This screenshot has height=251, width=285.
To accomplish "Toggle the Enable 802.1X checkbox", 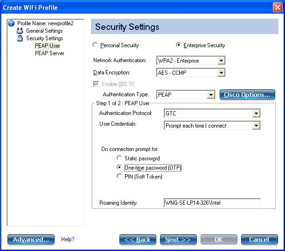I will click(x=96, y=84).
